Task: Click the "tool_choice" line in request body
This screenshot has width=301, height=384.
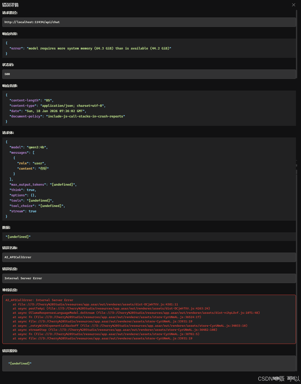Action: click(x=37, y=206)
